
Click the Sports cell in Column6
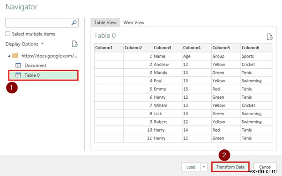(256, 56)
